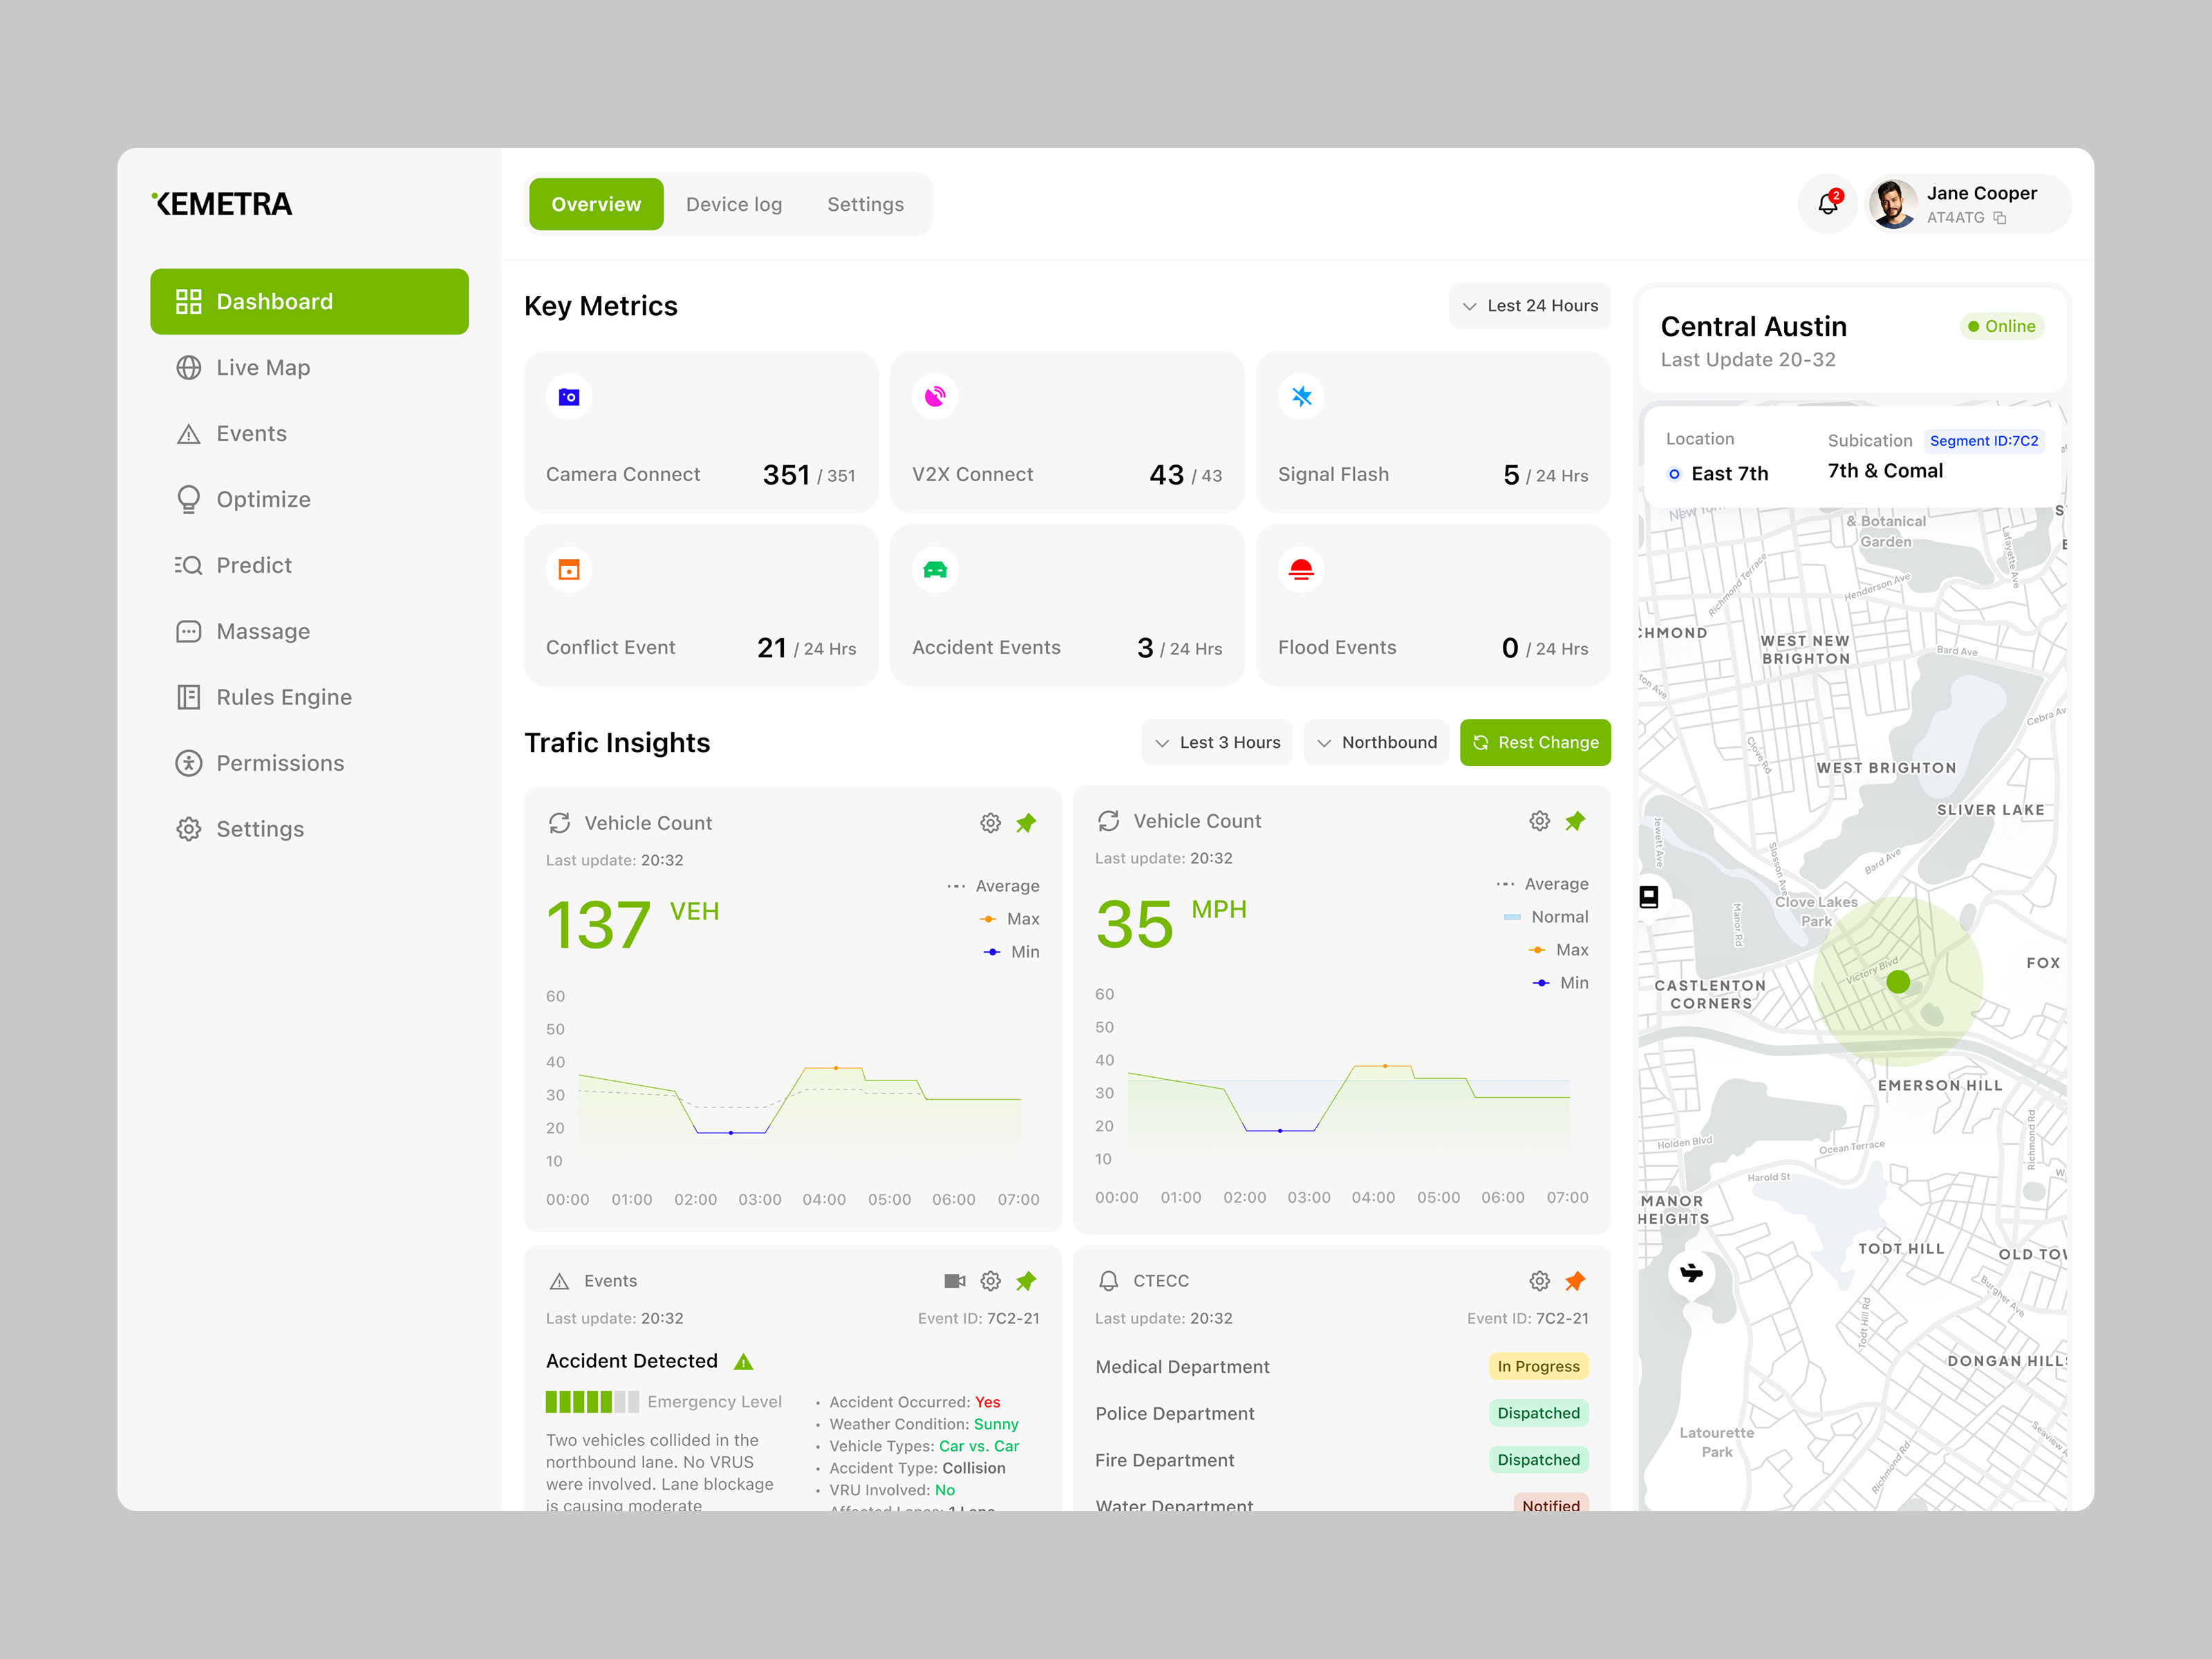Click the airport marker on map

pyautogui.click(x=1691, y=1273)
